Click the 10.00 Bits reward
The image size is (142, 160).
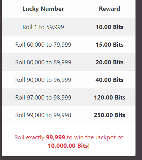pos(110,27)
